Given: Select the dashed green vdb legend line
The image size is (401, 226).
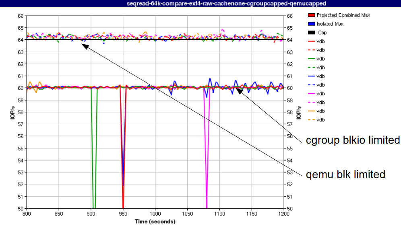Looking at the screenshot, I should point(311,68).
